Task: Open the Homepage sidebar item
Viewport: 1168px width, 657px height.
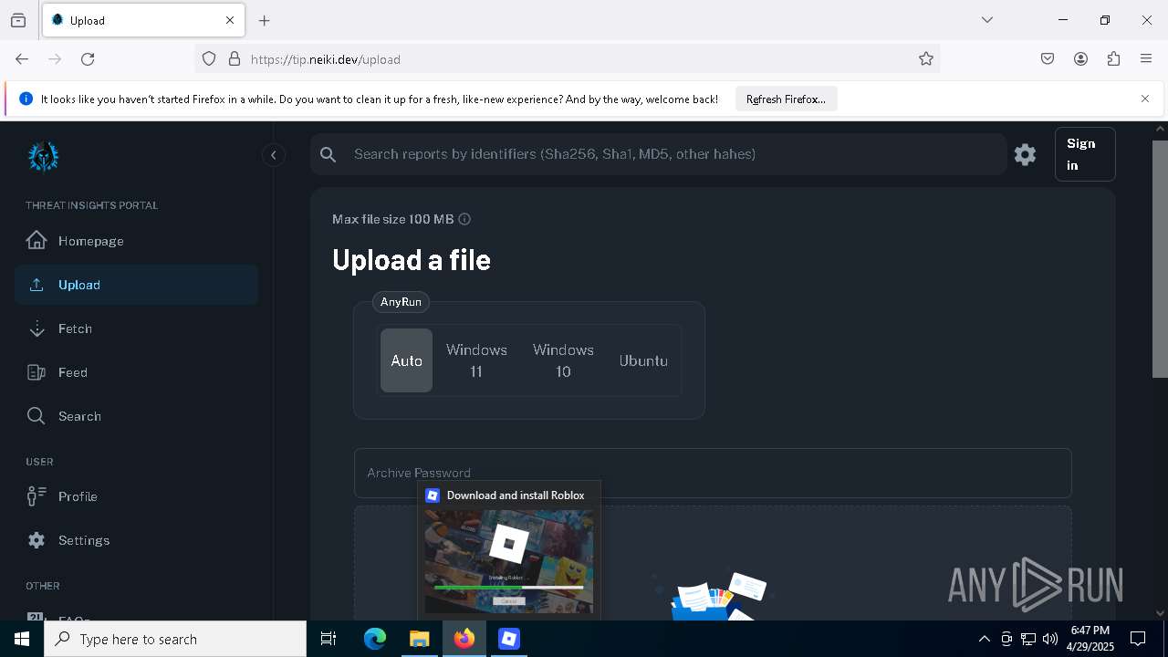Action: (x=137, y=241)
